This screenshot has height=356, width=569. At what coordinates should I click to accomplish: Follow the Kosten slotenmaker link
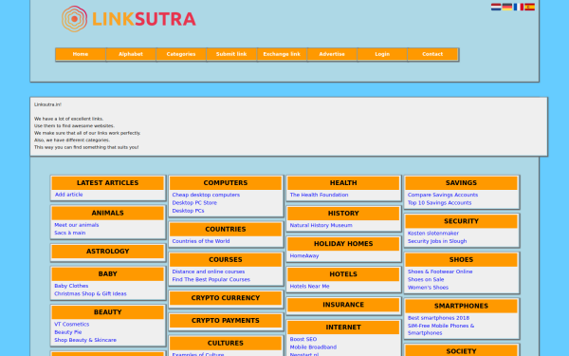pos(433,234)
